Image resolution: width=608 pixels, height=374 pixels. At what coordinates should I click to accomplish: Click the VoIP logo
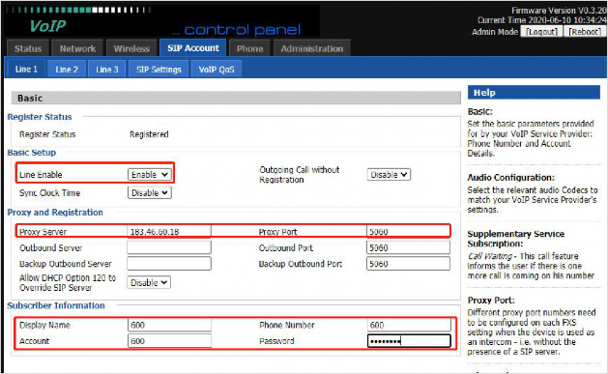click(x=47, y=26)
